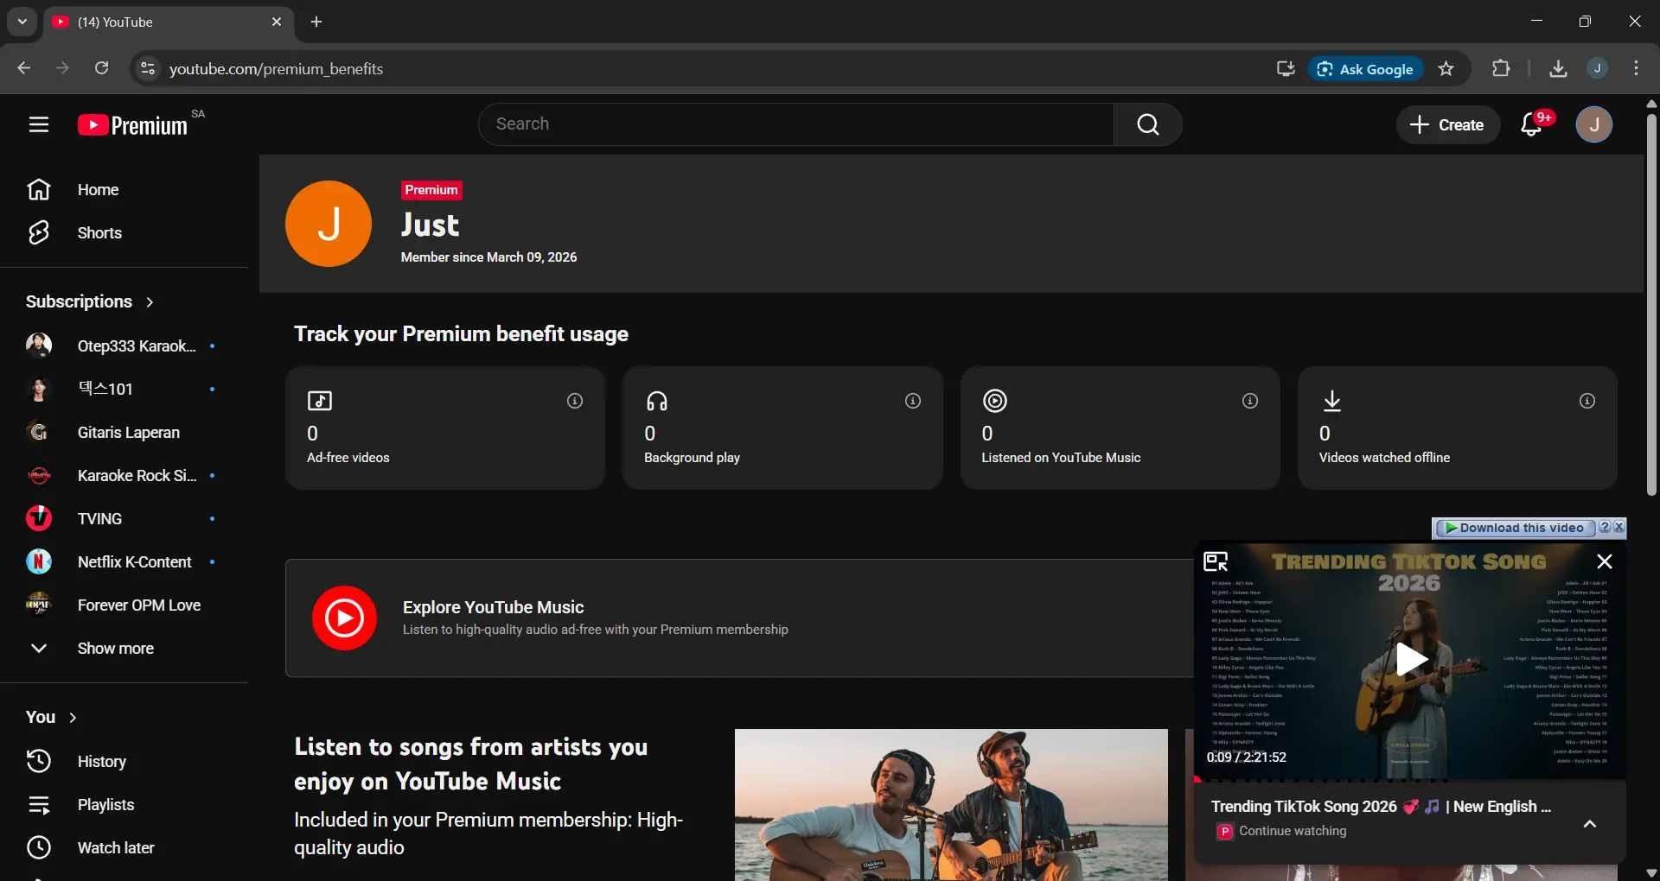Expand the miniplayer queue chevron
Image resolution: width=1660 pixels, height=881 pixels.
tap(1589, 824)
